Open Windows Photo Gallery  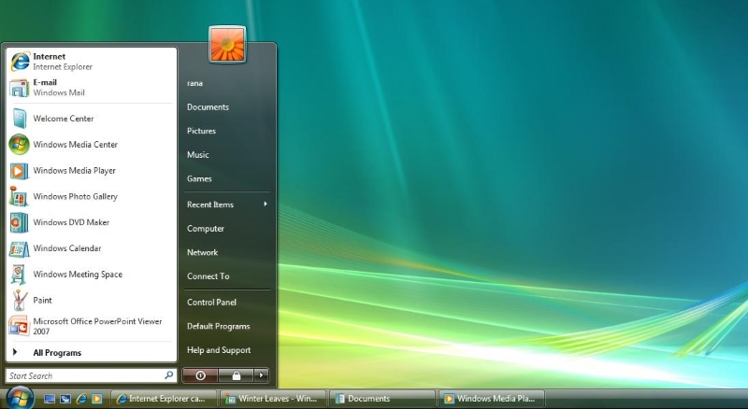point(91,196)
